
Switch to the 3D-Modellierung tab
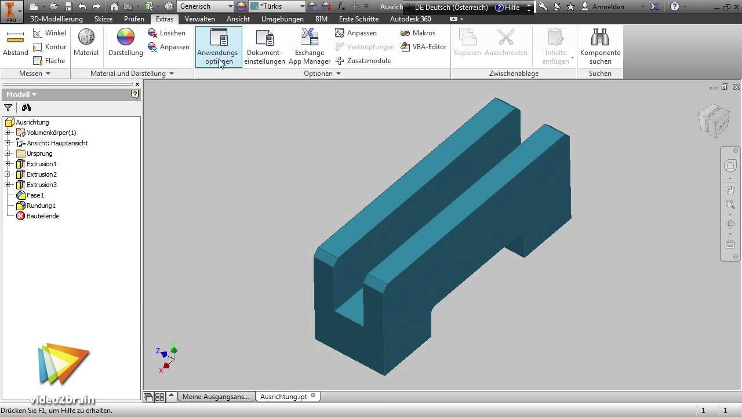(x=57, y=19)
